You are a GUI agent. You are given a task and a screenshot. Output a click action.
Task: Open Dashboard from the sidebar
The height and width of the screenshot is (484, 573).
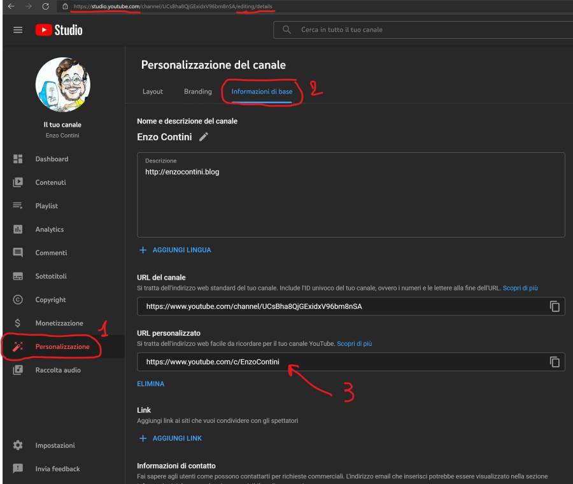point(52,159)
